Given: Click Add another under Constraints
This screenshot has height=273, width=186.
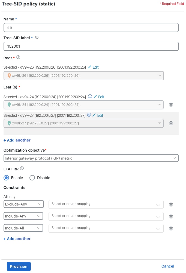Looking at the screenshot, I should pyautogui.click(x=17, y=238).
